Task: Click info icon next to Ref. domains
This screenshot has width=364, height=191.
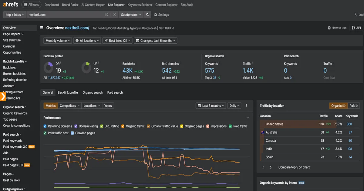Action: (x=180, y=63)
